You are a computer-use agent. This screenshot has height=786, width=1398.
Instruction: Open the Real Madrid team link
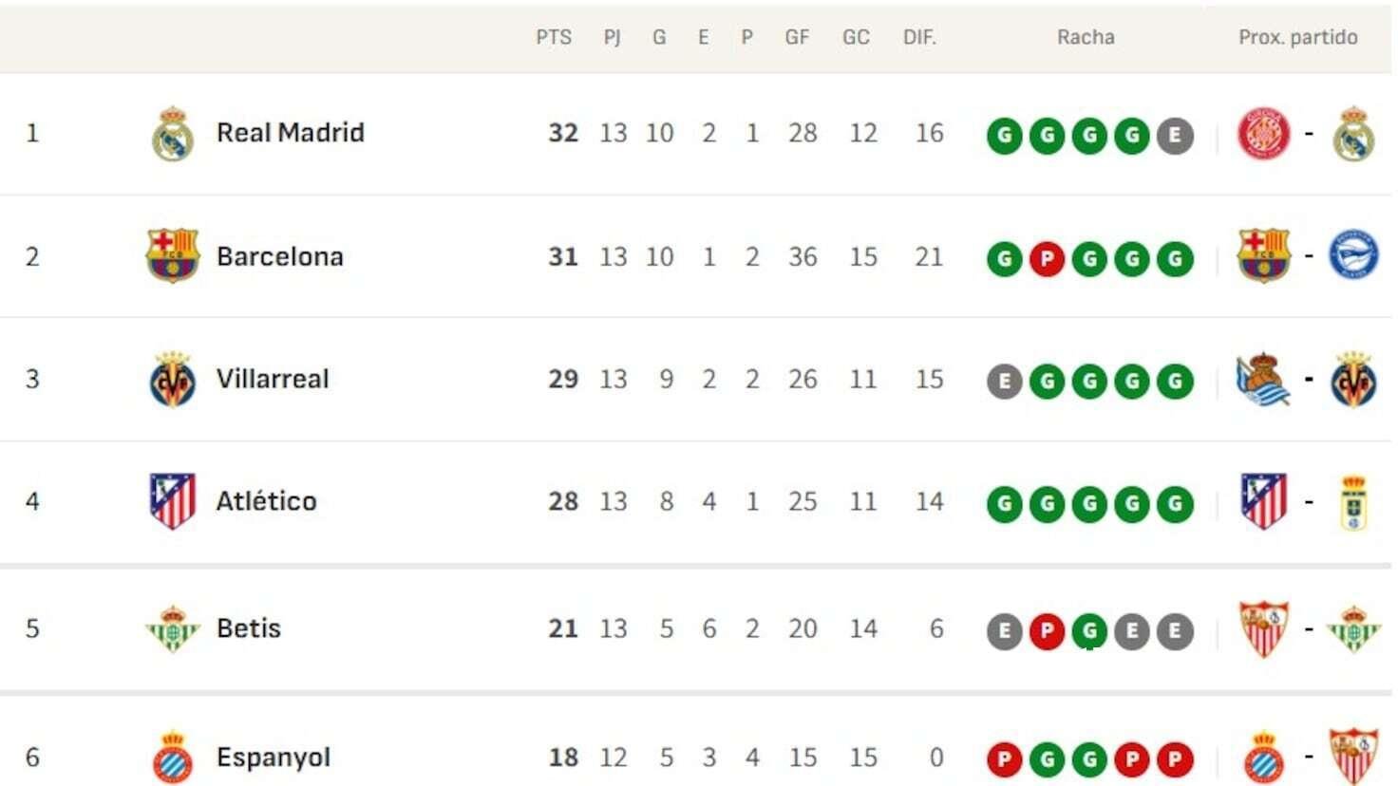[x=290, y=133]
